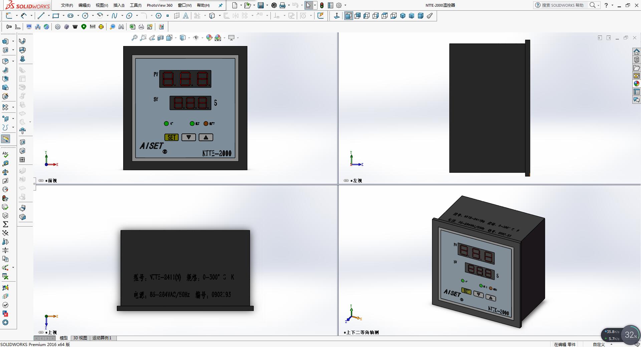
Task: Expand the Options gear dropdown arrow
Action: click(345, 5)
